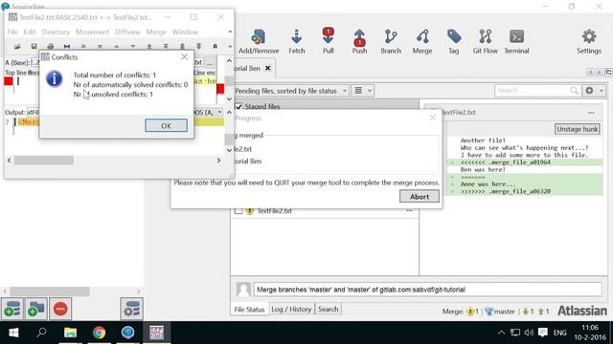Open the ellipsis menu for the TextFile2.txt diff panel
Screen dimensions: 613x344
pyautogui.click(x=591, y=113)
